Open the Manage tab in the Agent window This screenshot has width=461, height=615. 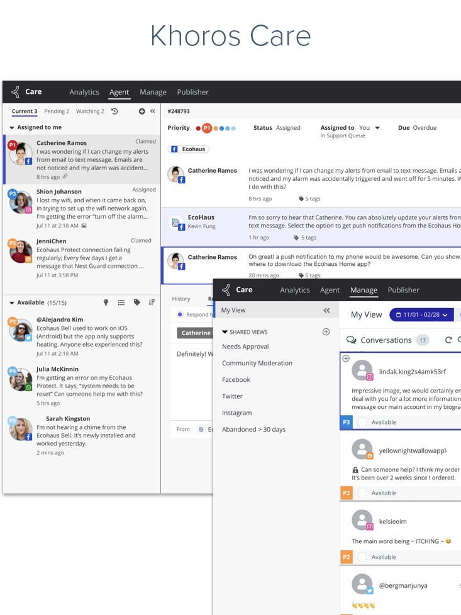153,92
